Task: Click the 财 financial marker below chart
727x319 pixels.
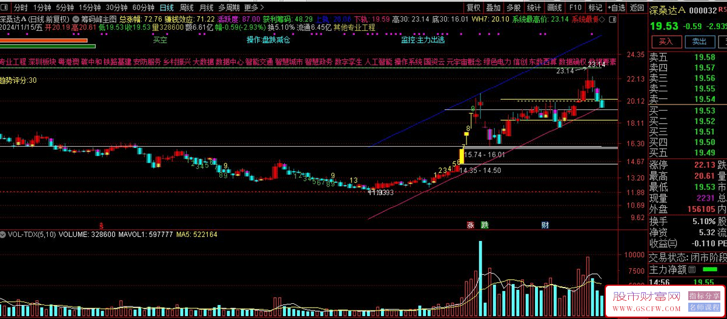Action: pyautogui.click(x=545, y=225)
